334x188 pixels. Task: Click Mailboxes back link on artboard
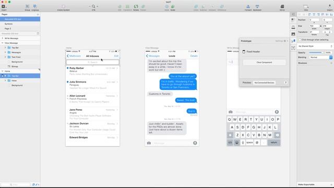click(74, 56)
